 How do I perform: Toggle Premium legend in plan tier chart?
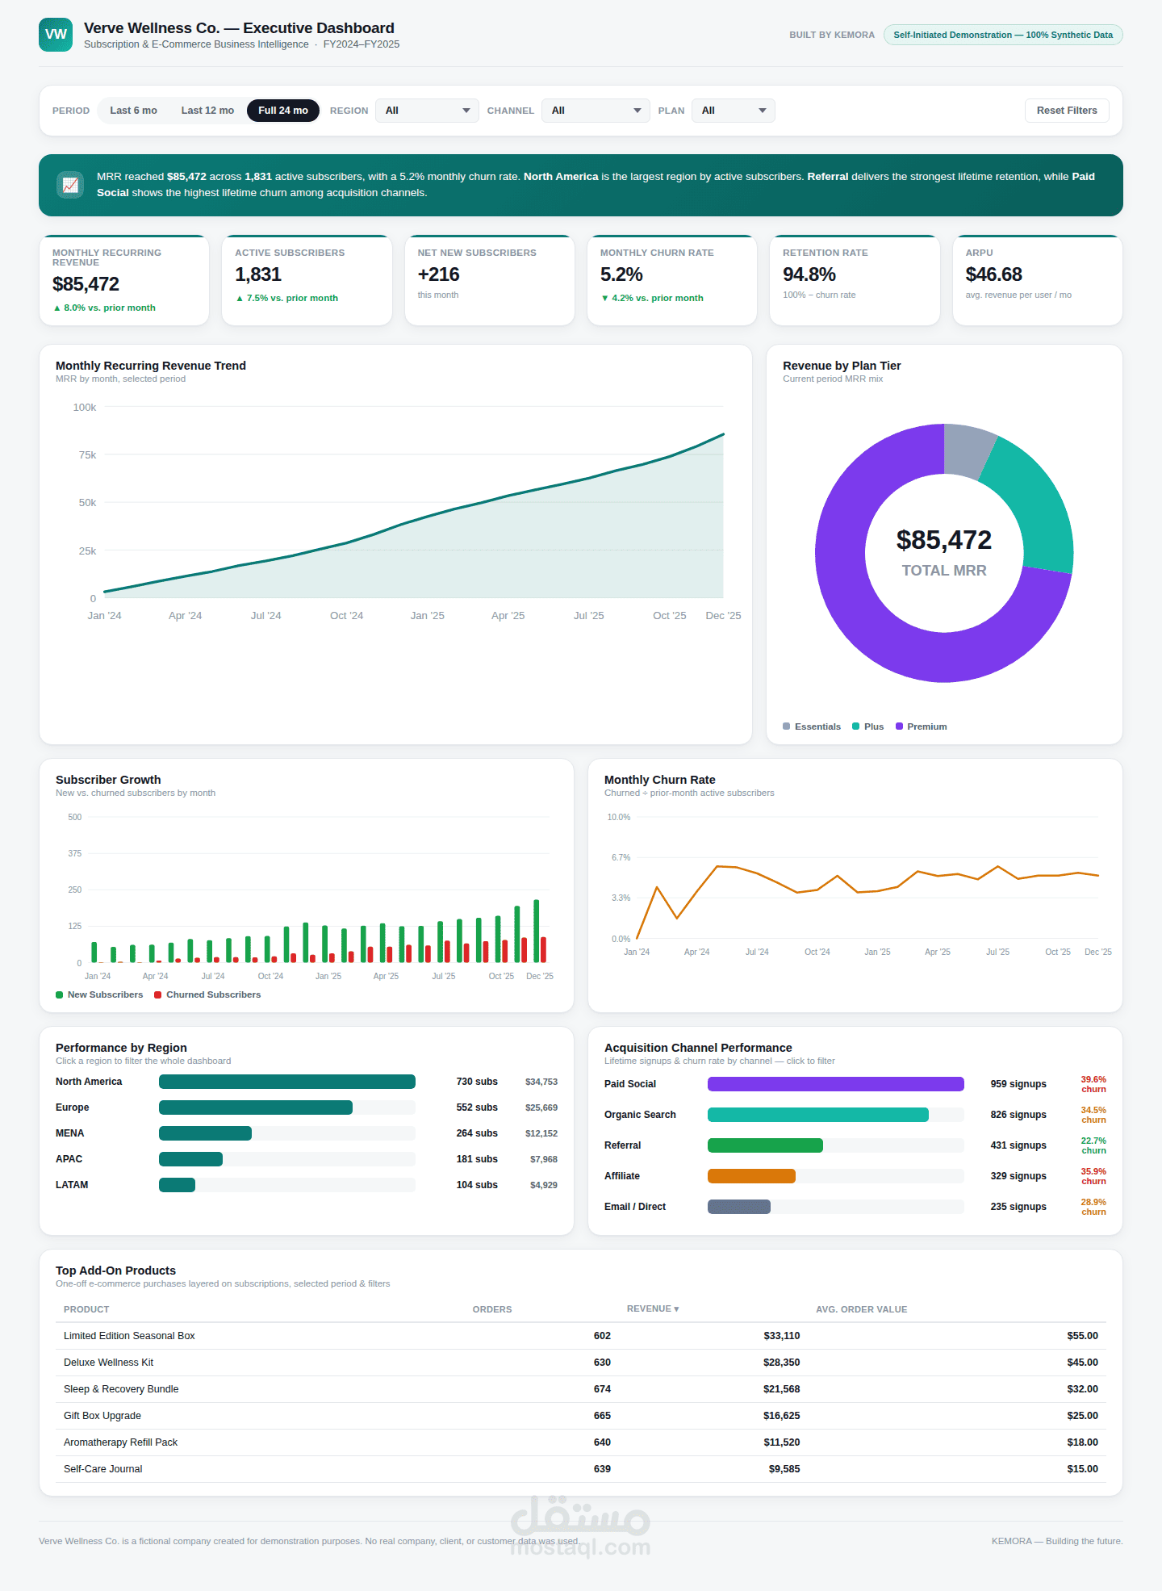922,726
